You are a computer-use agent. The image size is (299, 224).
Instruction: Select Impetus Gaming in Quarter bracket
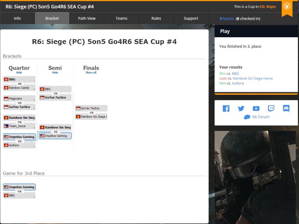coord(19,137)
